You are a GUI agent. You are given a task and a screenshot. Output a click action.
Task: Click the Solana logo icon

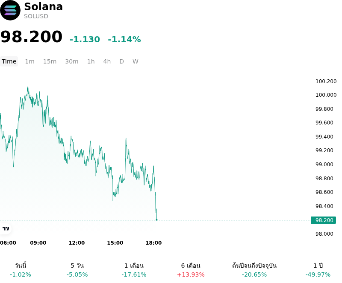[x=10, y=10]
